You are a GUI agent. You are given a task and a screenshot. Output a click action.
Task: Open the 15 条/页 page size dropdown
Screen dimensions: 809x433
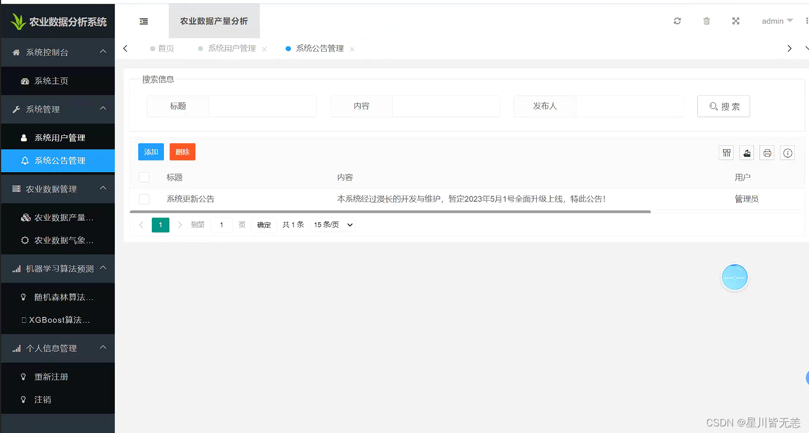coord(332,224)
